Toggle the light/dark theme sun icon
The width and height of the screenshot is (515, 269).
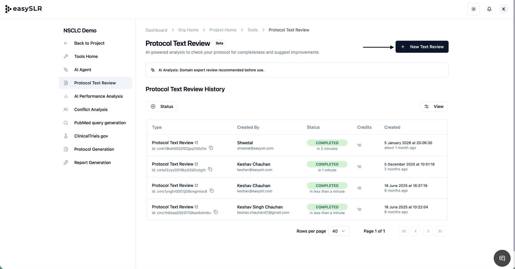point(474,9)
